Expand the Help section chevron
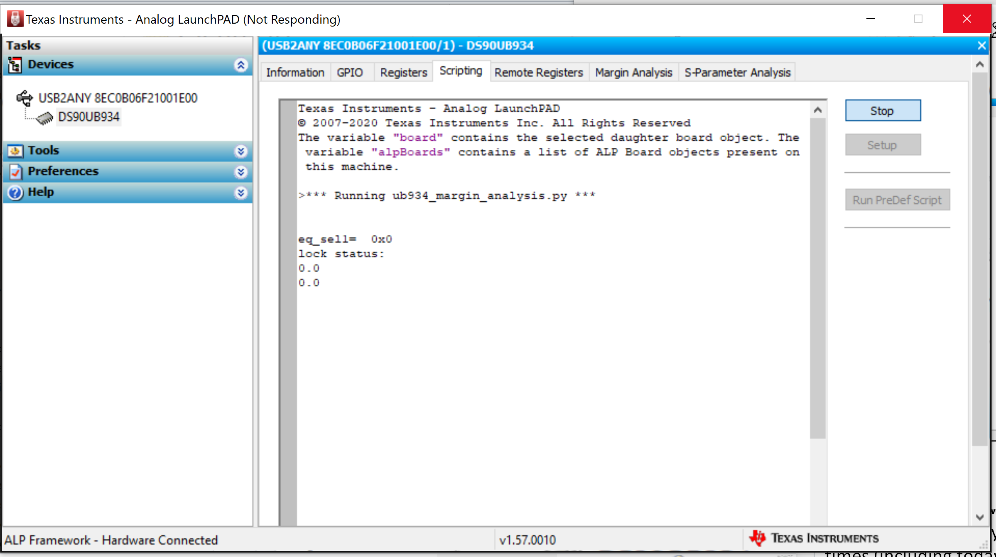 (241, 193)
